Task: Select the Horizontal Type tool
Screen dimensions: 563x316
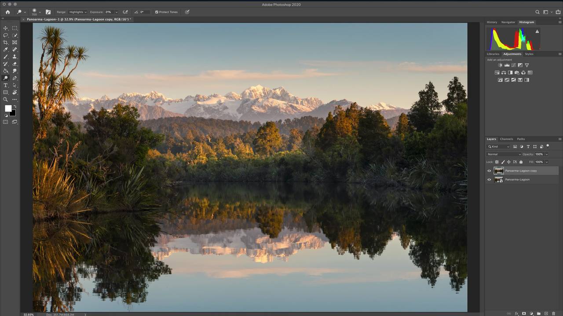Action: 6,85
